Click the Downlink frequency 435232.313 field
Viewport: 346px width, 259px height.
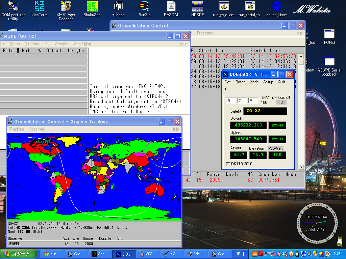tap(248, 125)
